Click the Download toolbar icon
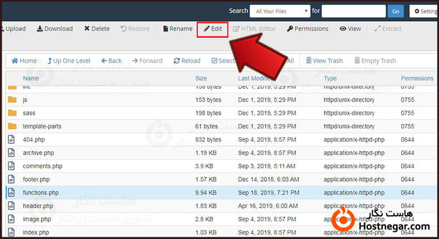The width and height of the screenshot is (439, 239). pos(54,29)
